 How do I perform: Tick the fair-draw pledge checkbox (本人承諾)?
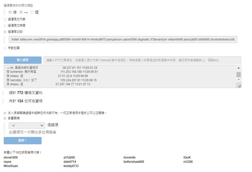click(5, 113)
